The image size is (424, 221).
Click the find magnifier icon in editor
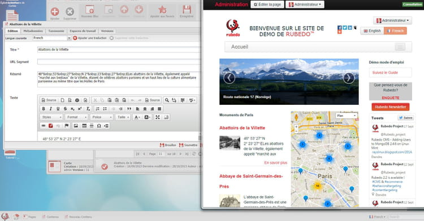tap(167, 100)
